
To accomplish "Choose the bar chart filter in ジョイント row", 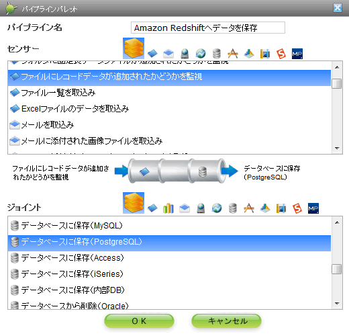I will tap(168, 208).
